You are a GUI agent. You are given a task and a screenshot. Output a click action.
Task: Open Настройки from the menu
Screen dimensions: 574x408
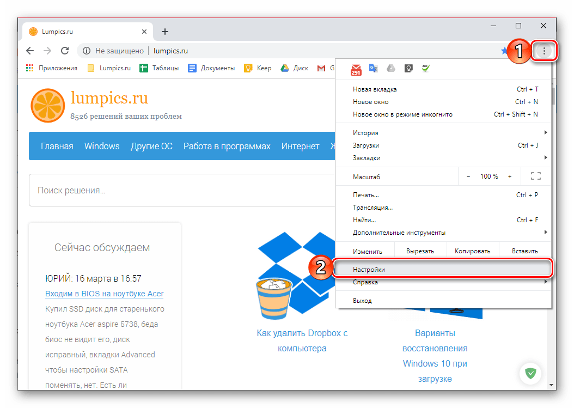tap(443, 270)
